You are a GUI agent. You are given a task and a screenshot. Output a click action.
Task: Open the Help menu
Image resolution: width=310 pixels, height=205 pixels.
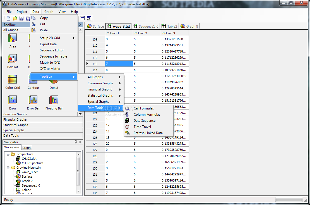point(74,12)
